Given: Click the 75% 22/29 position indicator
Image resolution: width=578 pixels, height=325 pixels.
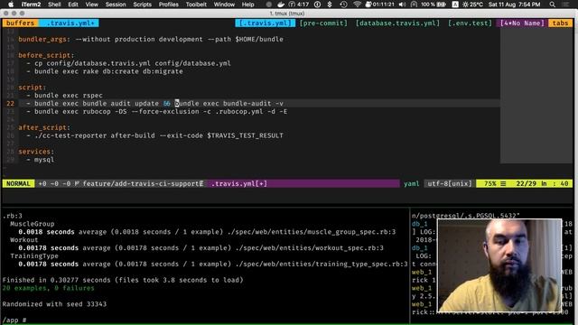Looking at the screenshot, I should (524, 183).
